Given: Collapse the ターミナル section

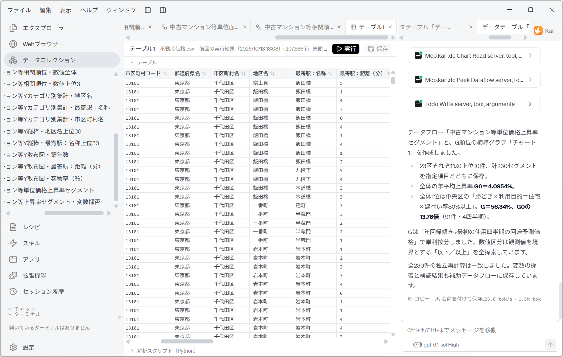Looking at the screenshot, I should coord(10,314).
